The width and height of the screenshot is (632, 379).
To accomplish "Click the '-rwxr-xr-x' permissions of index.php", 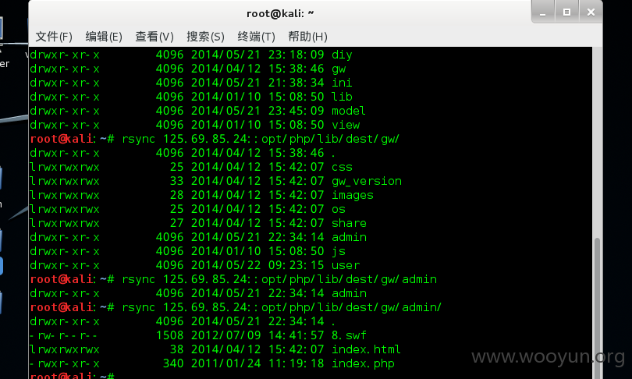I will [x=65, y=363].
